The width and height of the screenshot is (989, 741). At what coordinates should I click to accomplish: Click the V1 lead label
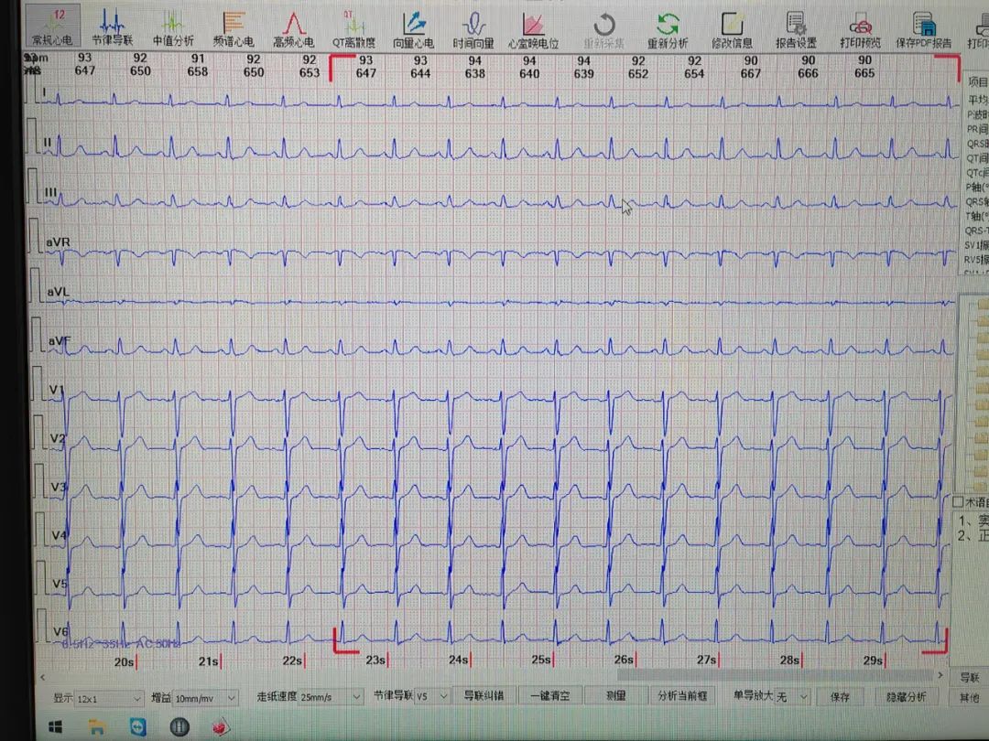click(56, 390)
